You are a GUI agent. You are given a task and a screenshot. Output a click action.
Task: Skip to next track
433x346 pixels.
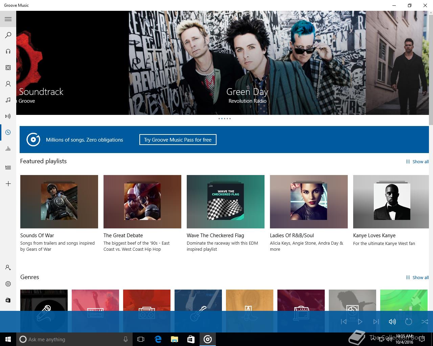click(376, 322)
